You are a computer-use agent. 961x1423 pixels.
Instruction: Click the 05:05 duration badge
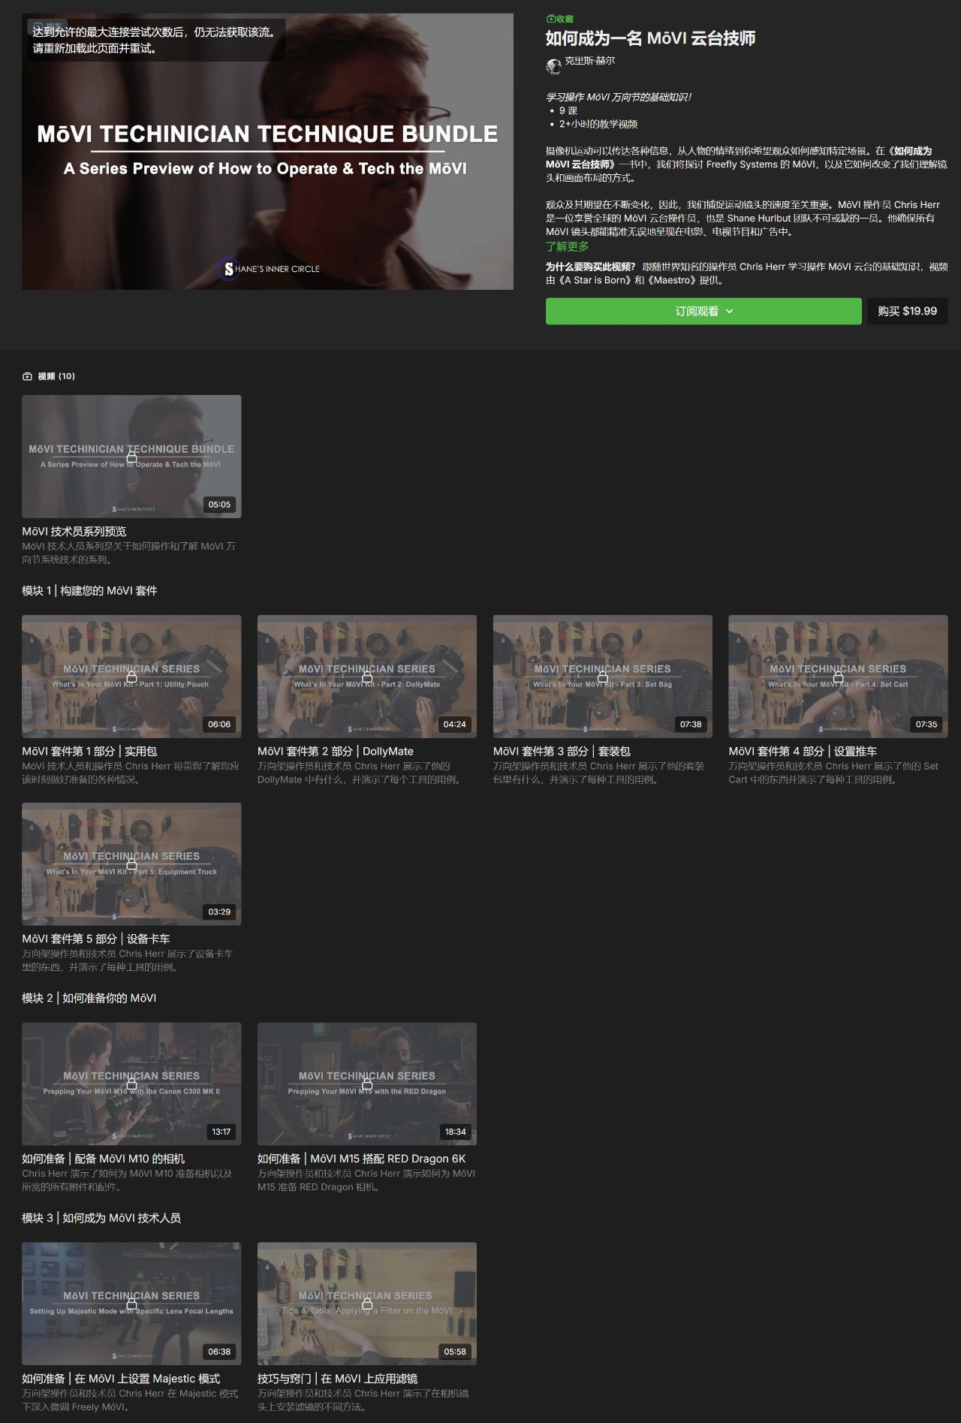coord(219,505)
